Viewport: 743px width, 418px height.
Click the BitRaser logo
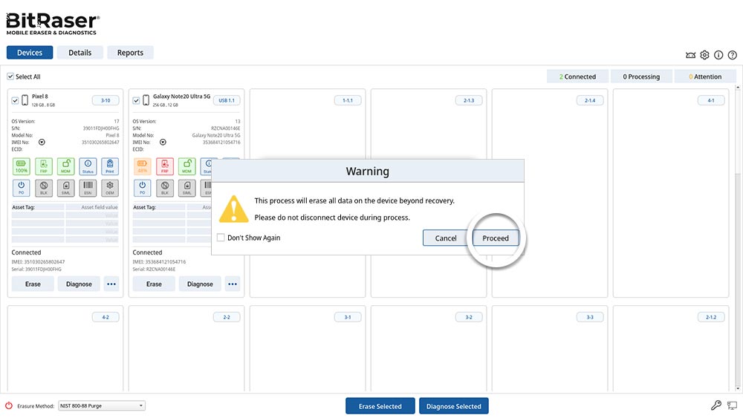(x=53, y=24)
